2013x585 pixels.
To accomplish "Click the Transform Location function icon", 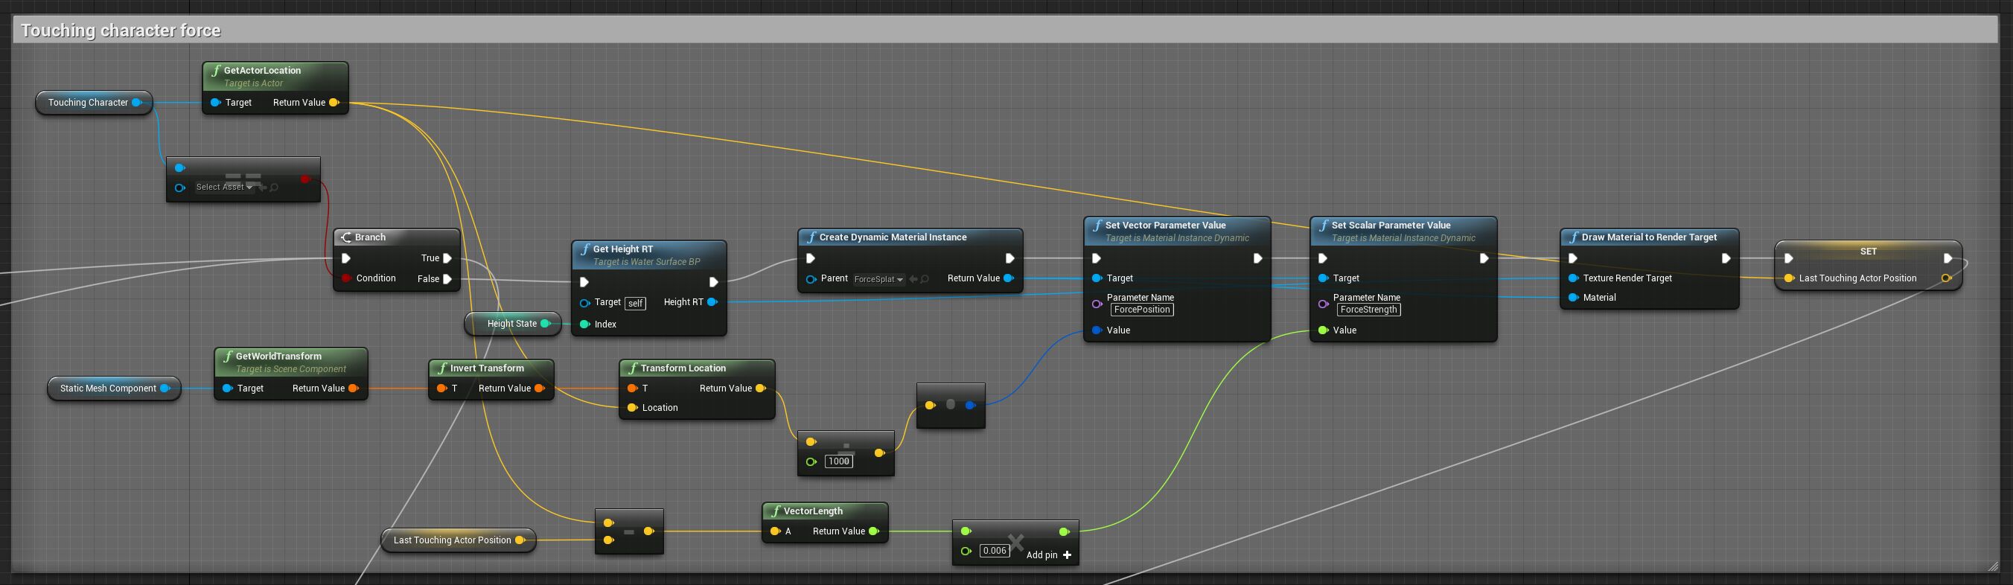I will point(631,368).
